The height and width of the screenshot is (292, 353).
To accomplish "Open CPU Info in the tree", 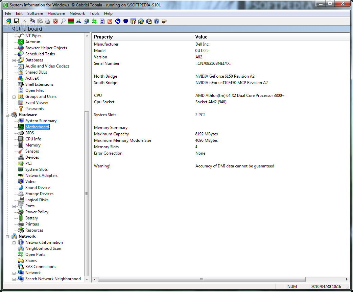I will coord(33,139).
